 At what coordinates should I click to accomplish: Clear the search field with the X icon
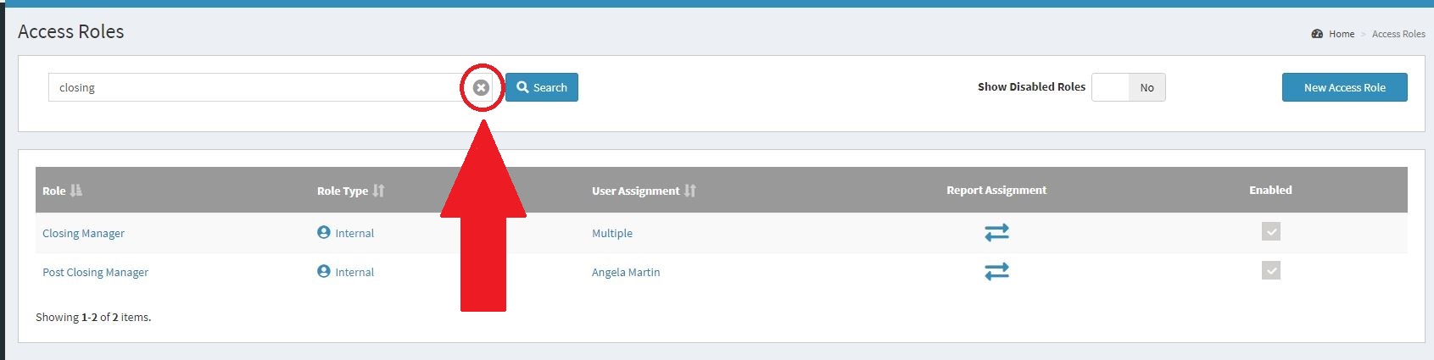click(x=481, y=87)
